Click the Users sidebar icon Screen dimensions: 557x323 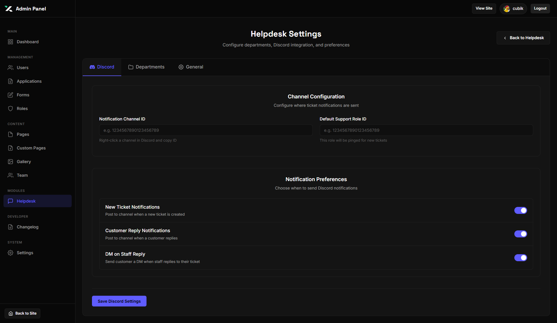tap(10, 68)
